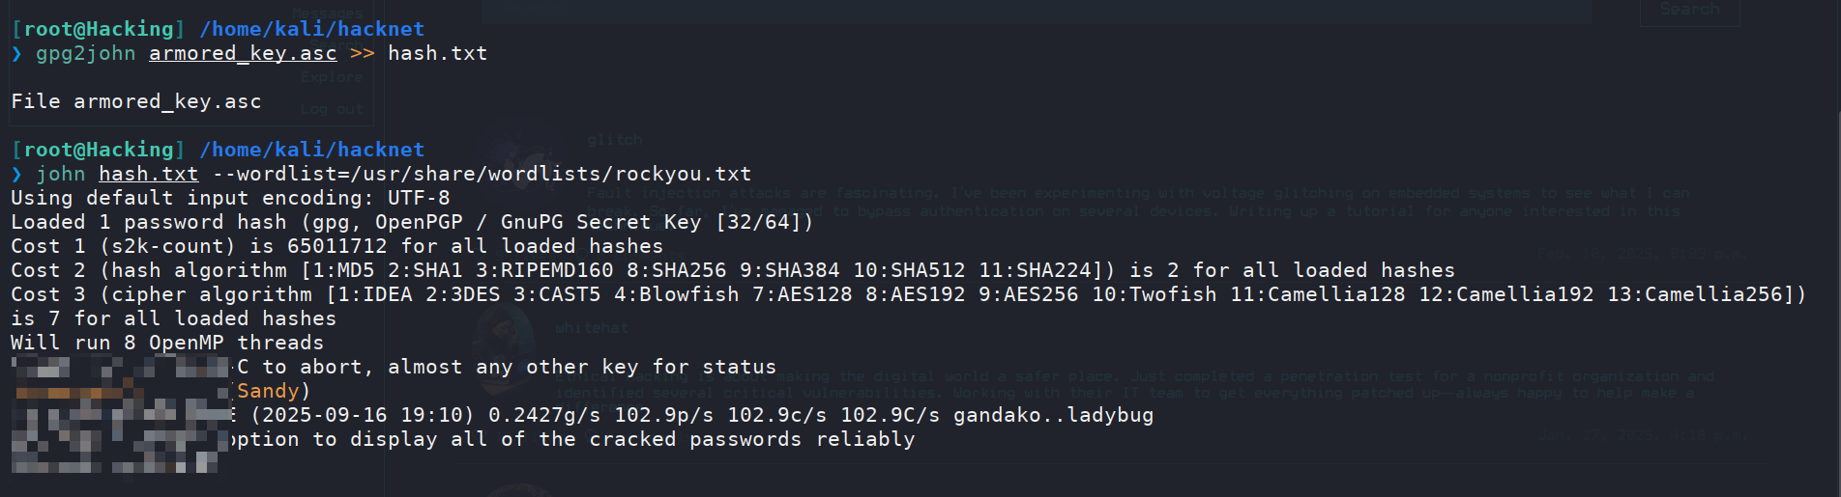Click the "Will run 8 OpenMP threads" line
Image resolution: width=1841 pixels, height=497 pixels.
[x=167, y=344]
